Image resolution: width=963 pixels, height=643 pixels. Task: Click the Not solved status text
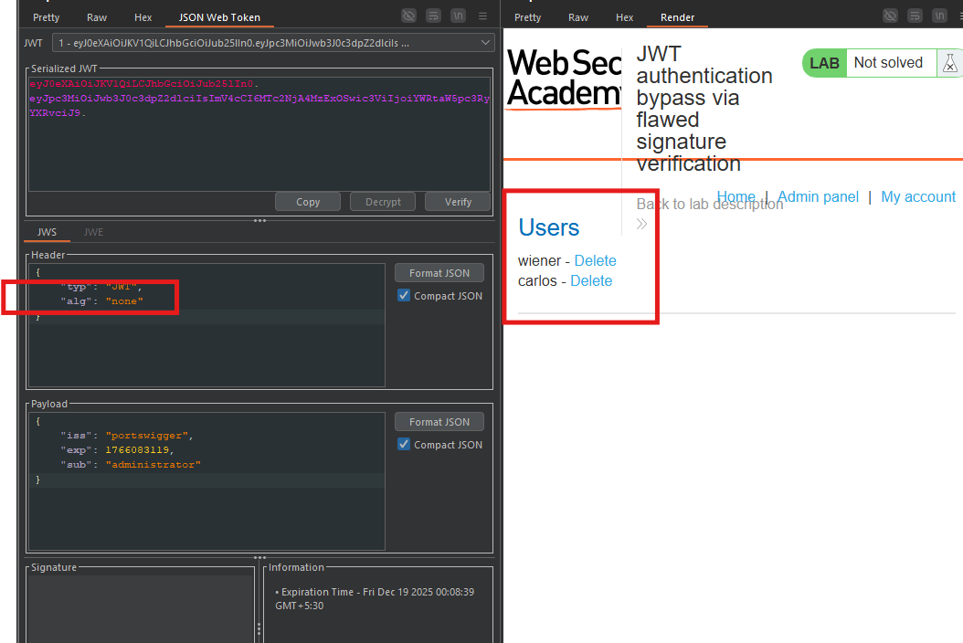(888, 63)
